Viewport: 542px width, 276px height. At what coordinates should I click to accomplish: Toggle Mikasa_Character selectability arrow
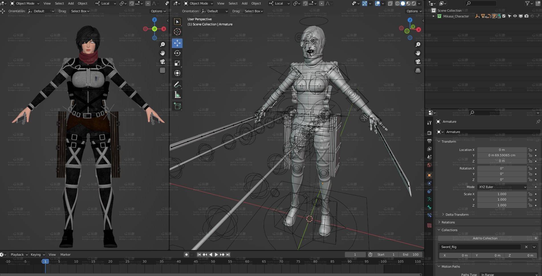click(x=509, y=16)
